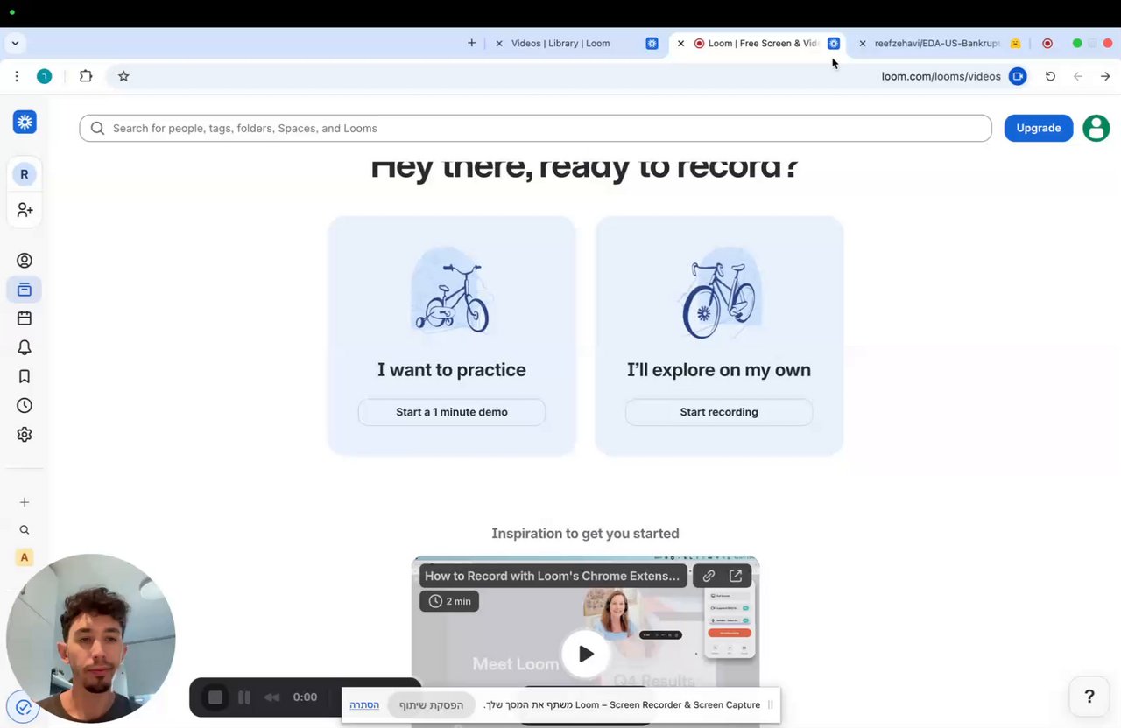Click the webcam bubble preview
The height and width of the screenshot is (728, 1121).
tap(91, 638)
